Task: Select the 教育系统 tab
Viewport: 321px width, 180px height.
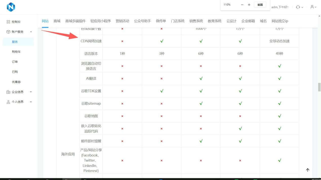Action: [214, 21]
